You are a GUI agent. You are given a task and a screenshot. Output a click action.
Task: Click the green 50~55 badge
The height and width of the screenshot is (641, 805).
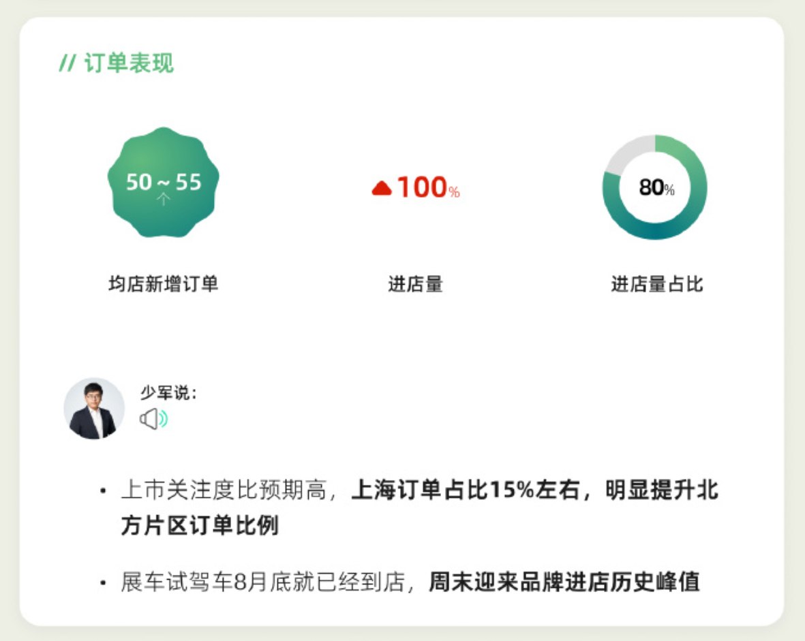[x=164, y=182]
